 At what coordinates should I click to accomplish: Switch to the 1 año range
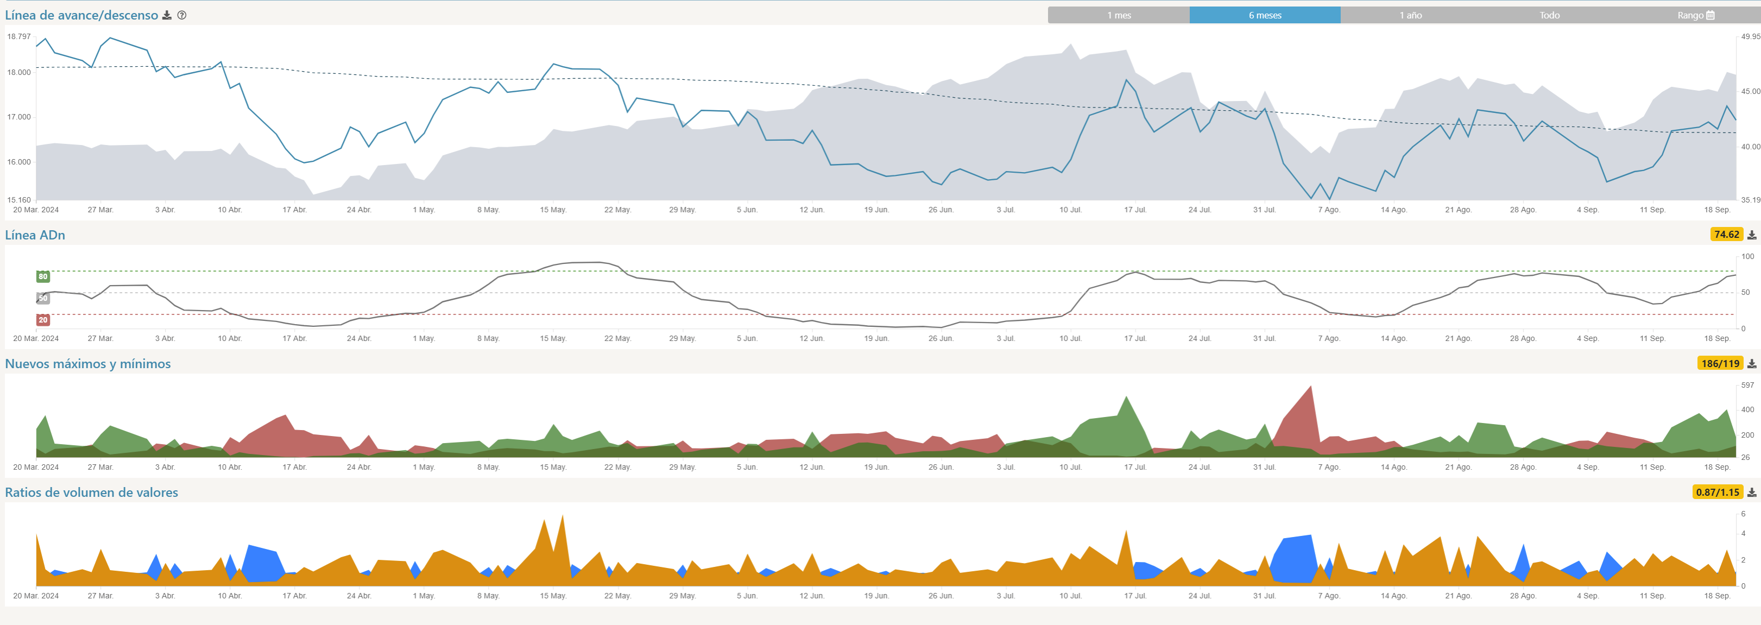coord(1410,15)
